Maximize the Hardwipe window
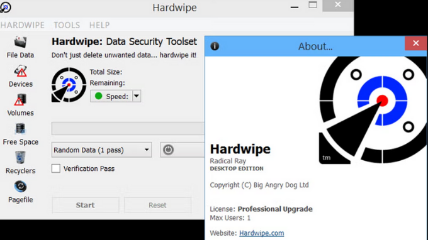Image resolution: width=428 pixels, height=240 pixels. pos(313,5)
